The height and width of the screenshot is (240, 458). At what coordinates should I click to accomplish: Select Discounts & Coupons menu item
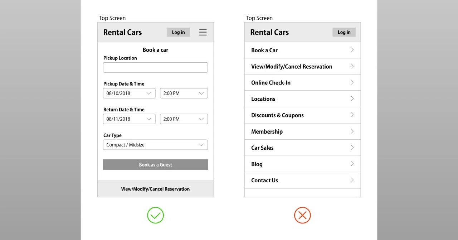click(x=302, y=115)
